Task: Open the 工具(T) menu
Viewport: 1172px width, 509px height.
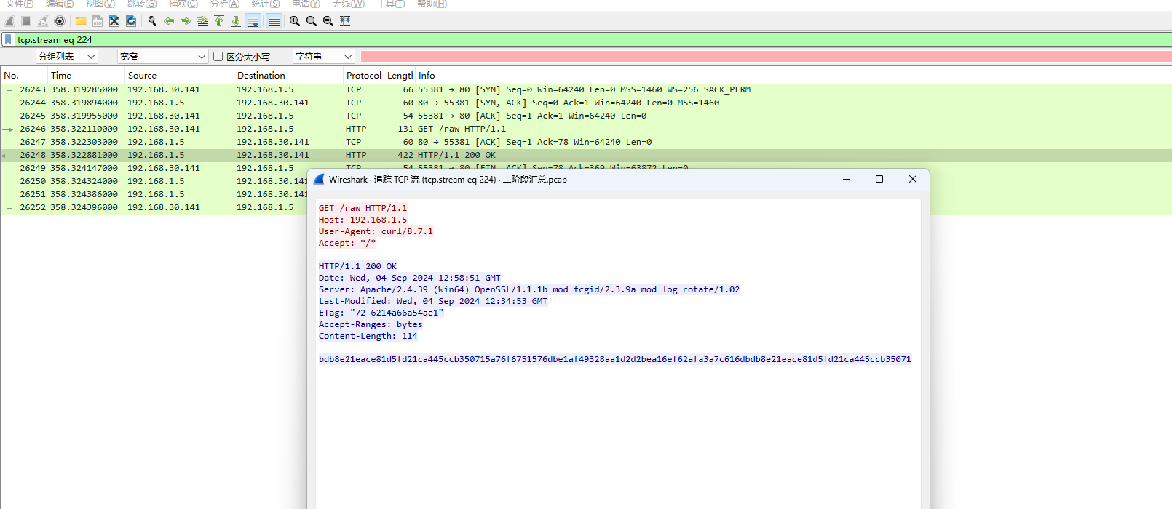Action: pos(391,4)
